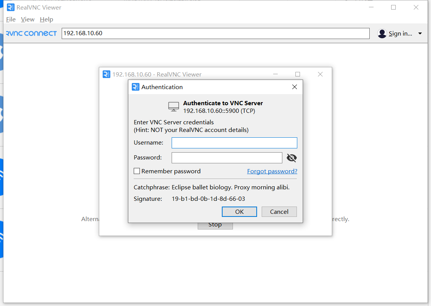Viewport: 431px width, 306px height.
Task: Click the OK button
Action: 239,212
